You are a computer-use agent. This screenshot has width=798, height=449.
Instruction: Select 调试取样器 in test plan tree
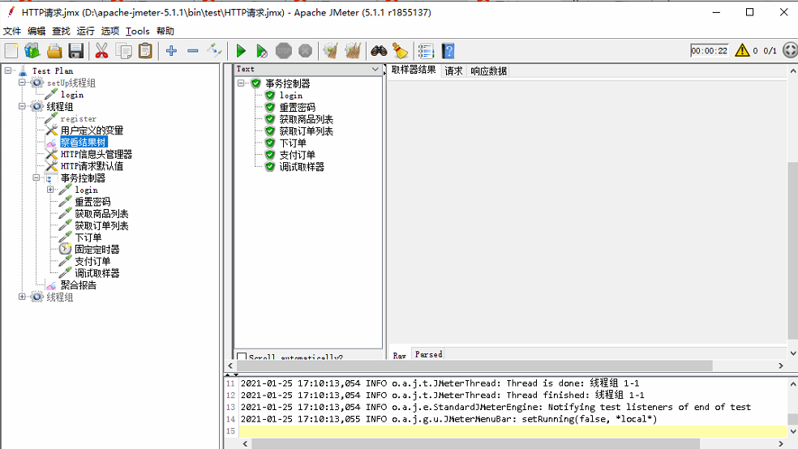(x=97, y=273)
